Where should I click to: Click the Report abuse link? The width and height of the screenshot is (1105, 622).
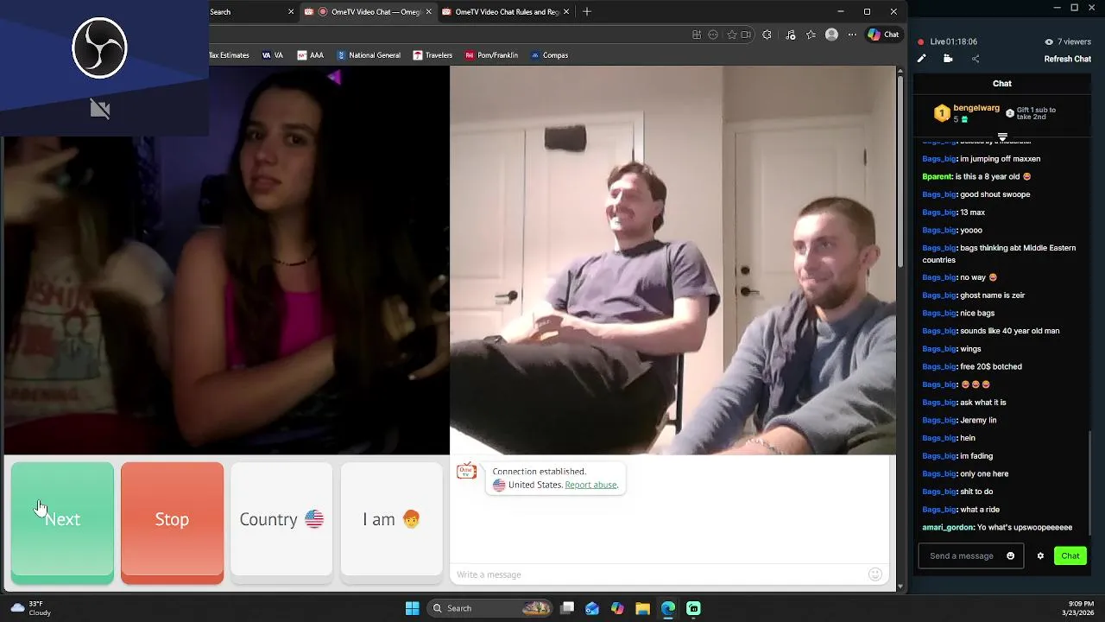click(591, 485)
